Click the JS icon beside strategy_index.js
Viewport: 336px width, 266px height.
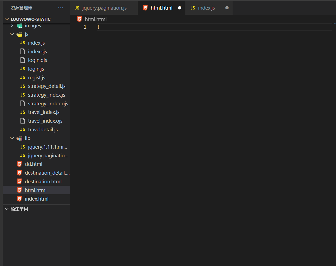(23, 95)
